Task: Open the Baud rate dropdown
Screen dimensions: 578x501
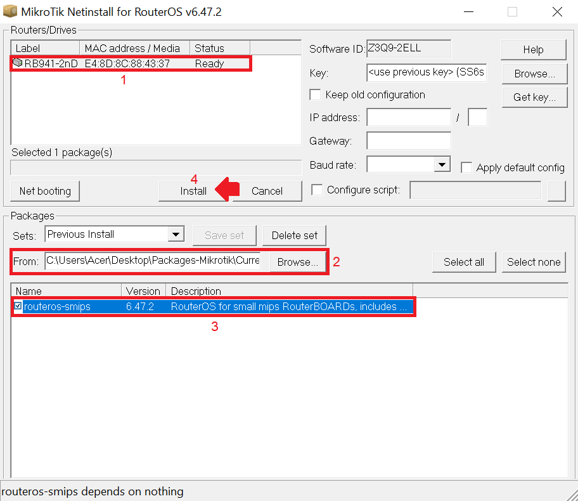Action: [442, 164]
